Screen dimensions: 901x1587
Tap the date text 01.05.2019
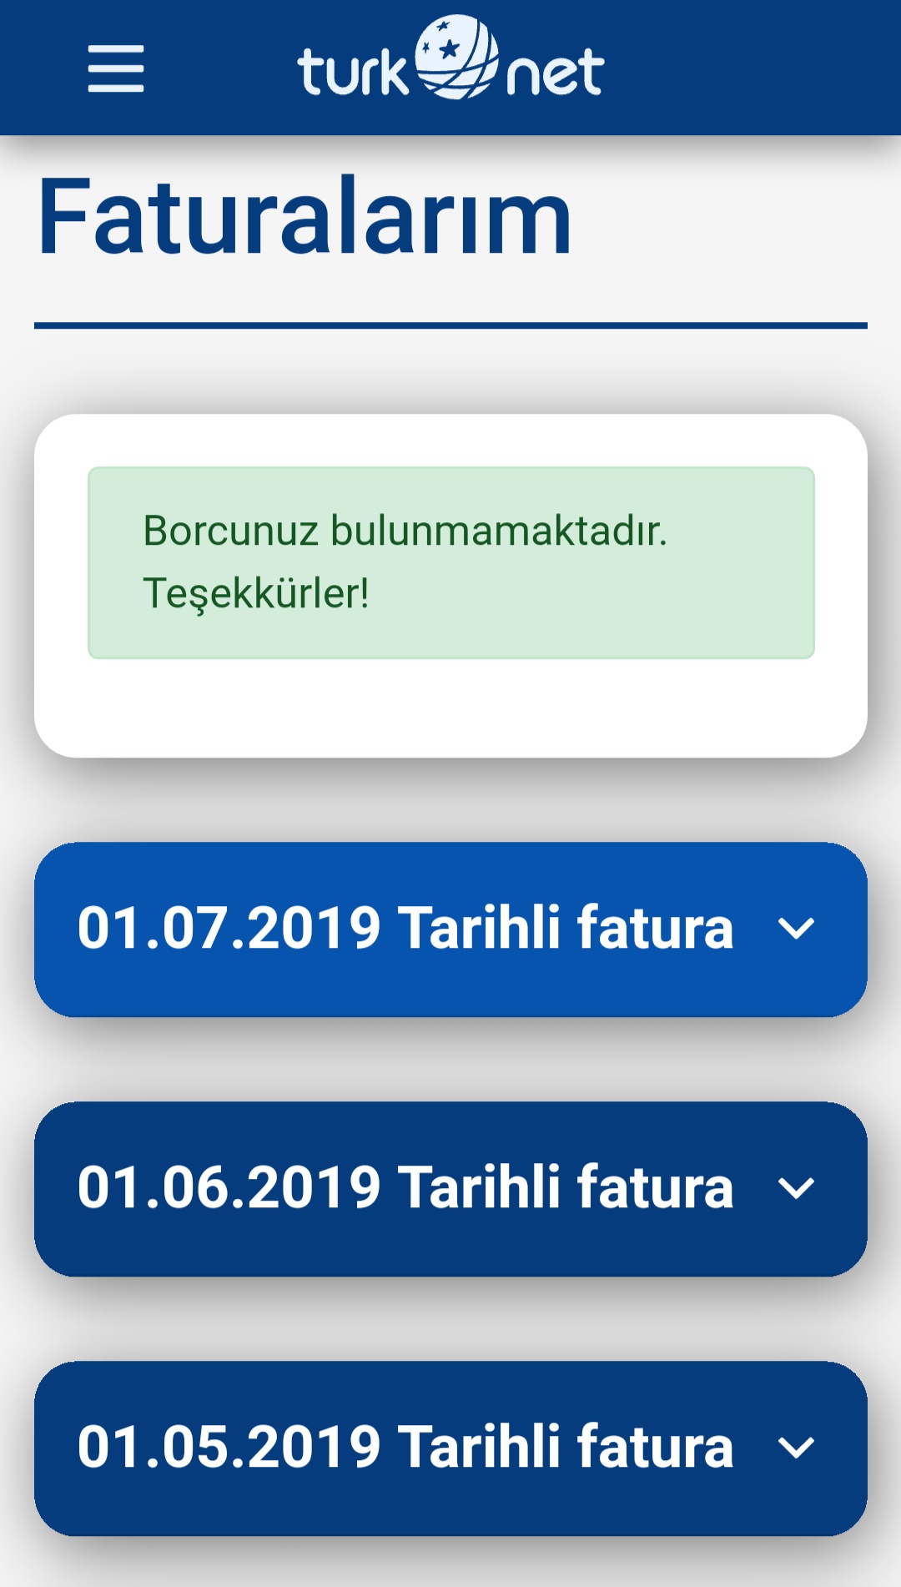(x=229, y=1447)
